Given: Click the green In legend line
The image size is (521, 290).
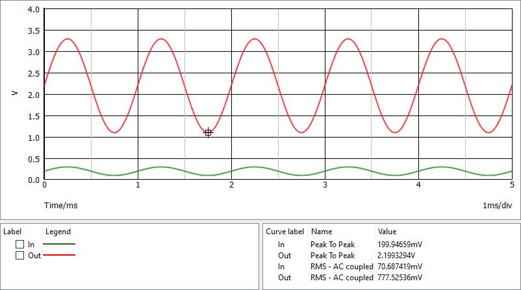Looking at the screenshot, I should (x=59, y=244).
